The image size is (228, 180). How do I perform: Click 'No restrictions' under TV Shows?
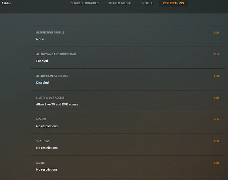click(47, 148)
